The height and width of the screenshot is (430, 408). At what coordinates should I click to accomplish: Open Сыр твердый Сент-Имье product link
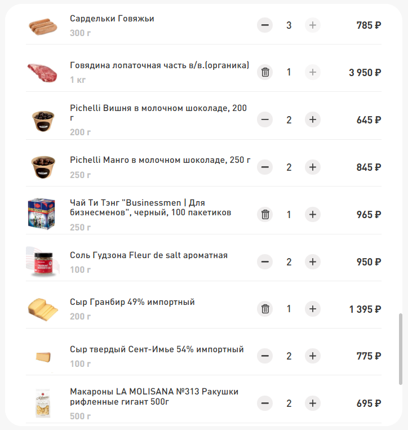click(x=157, y=349)
